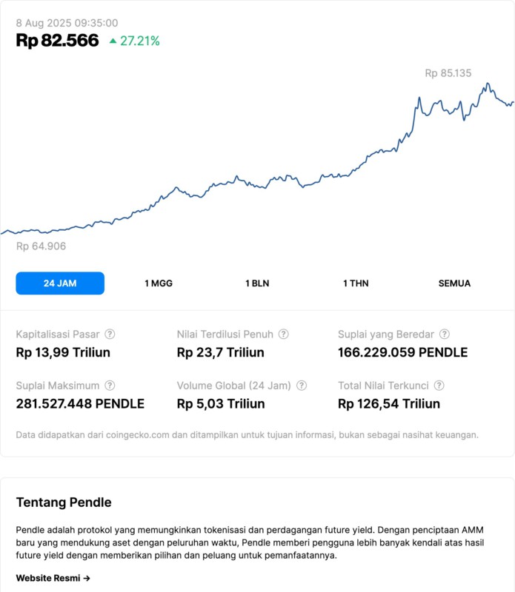This screenshot has width=515, height=592.
Task: Select SEMUA time range tab
Action: pyautogui.click(x=454, y=283)
